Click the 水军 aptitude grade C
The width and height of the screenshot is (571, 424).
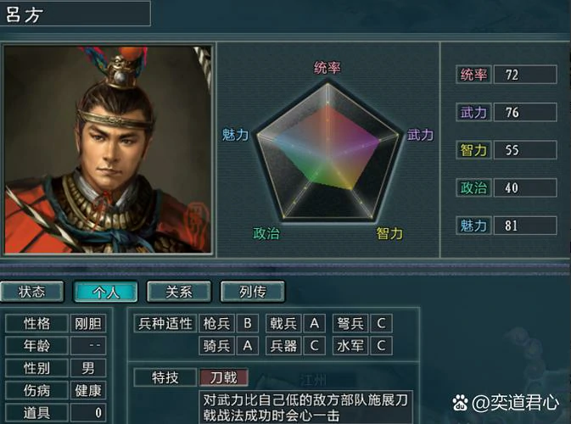381,346
